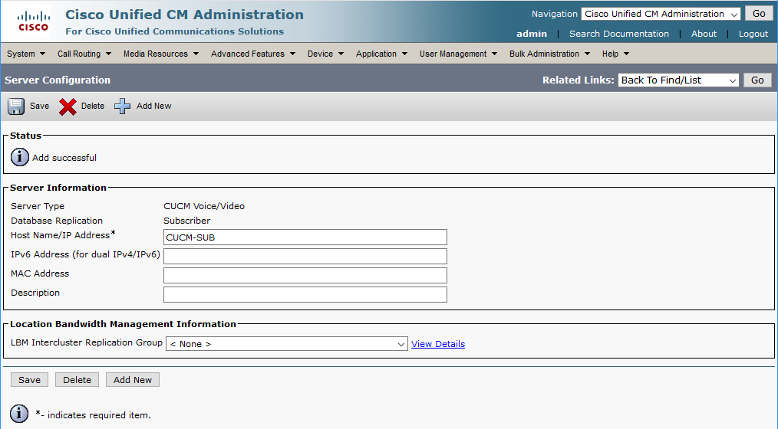Click the CUCM Voice/Video server type text
Viewport: 778px width, 429px height.
(204, 206)
